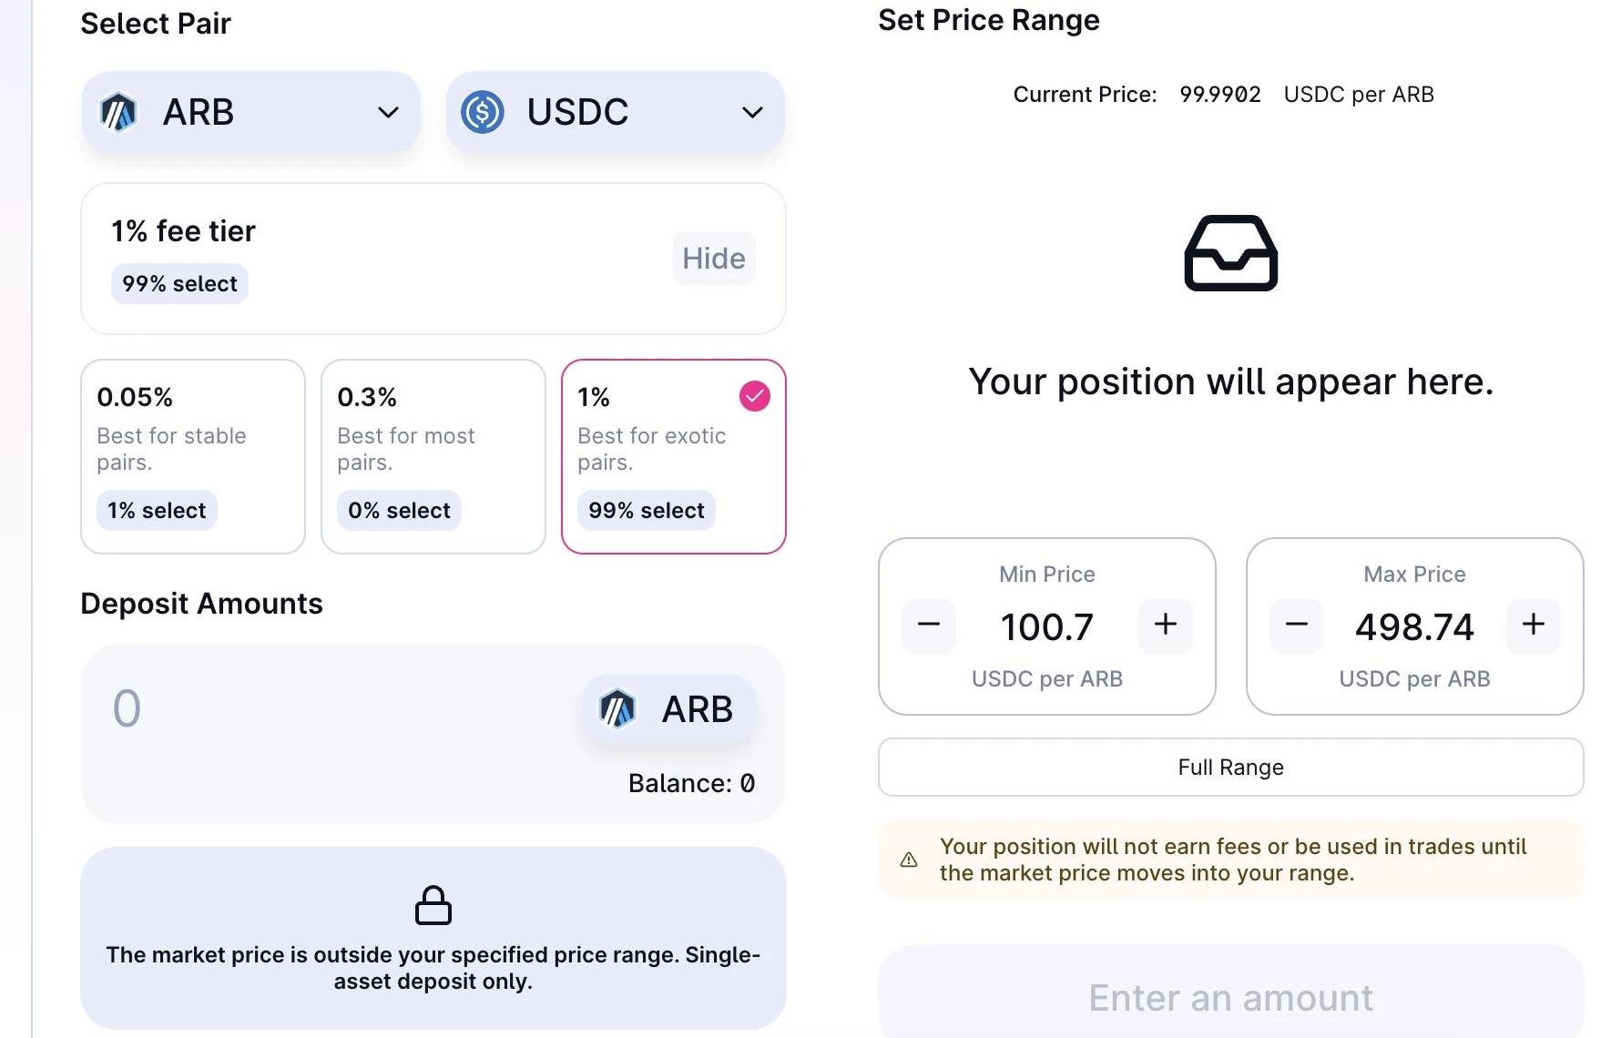The width and height of the screenshot is (1621, 1038).
Task: Increase Max Price with plus button
Action: (1534, 625)
